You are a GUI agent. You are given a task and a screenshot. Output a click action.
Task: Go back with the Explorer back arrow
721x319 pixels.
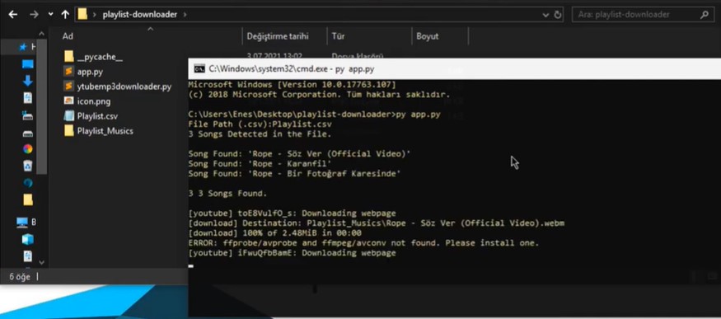click(x=13, y=15)
